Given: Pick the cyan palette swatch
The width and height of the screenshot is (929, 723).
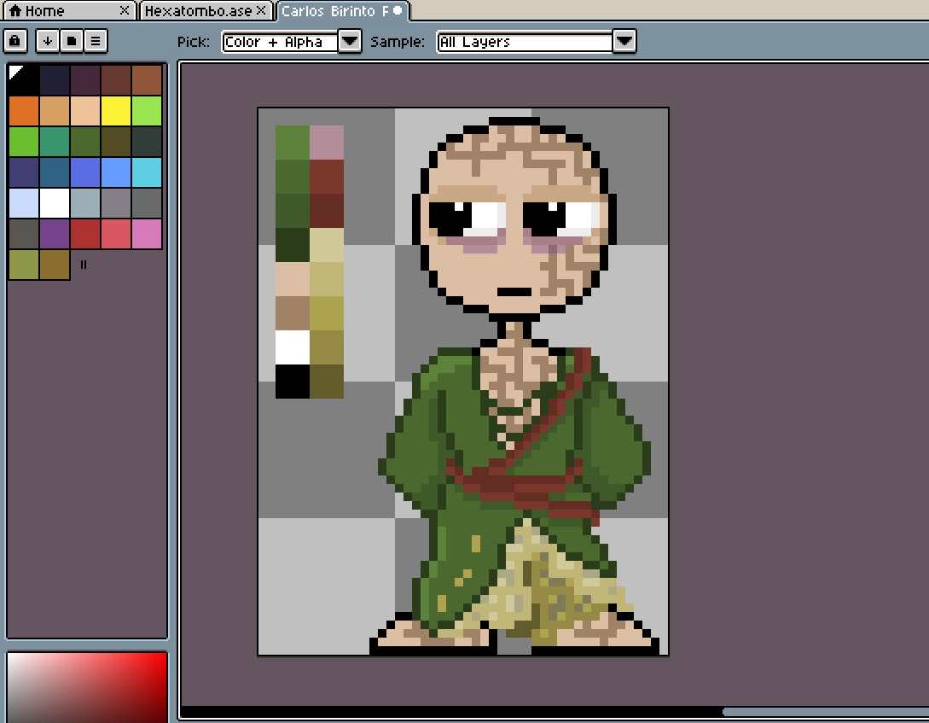Looking at the screenshot, I should [147, 172].
